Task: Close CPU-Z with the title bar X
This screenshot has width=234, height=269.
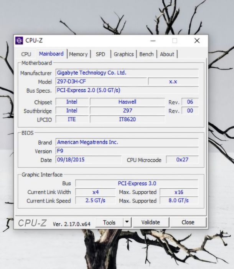Action: click(x=197, y=41)
